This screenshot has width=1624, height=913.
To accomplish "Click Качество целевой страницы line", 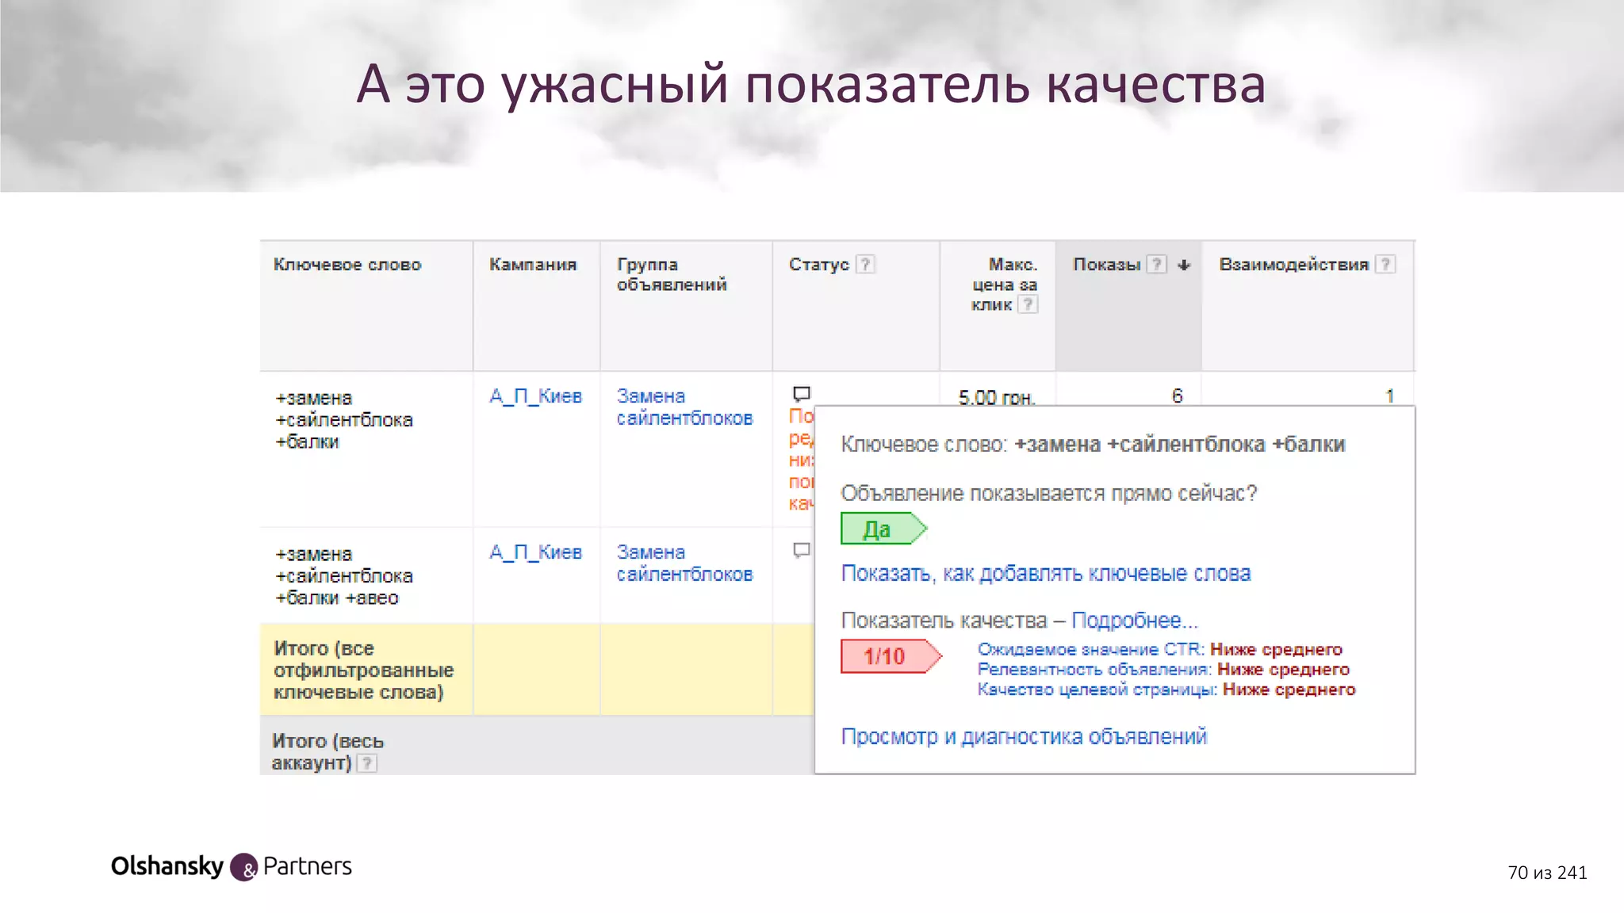I will (x=1166, y=690).
